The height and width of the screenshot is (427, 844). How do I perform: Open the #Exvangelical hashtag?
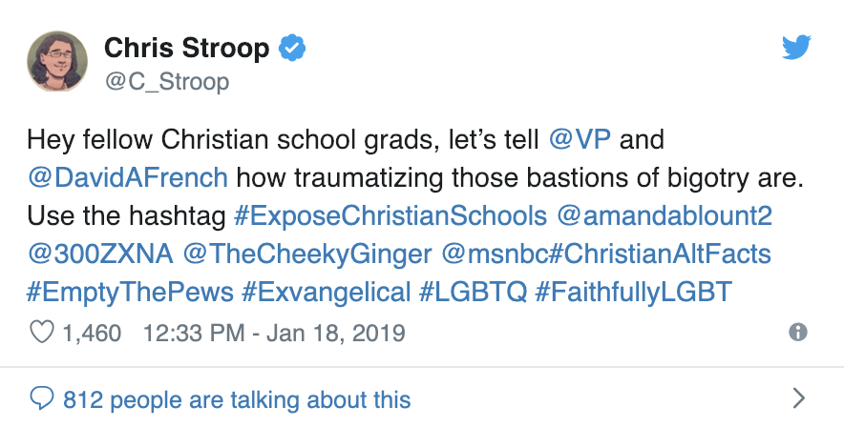(327, 293)
